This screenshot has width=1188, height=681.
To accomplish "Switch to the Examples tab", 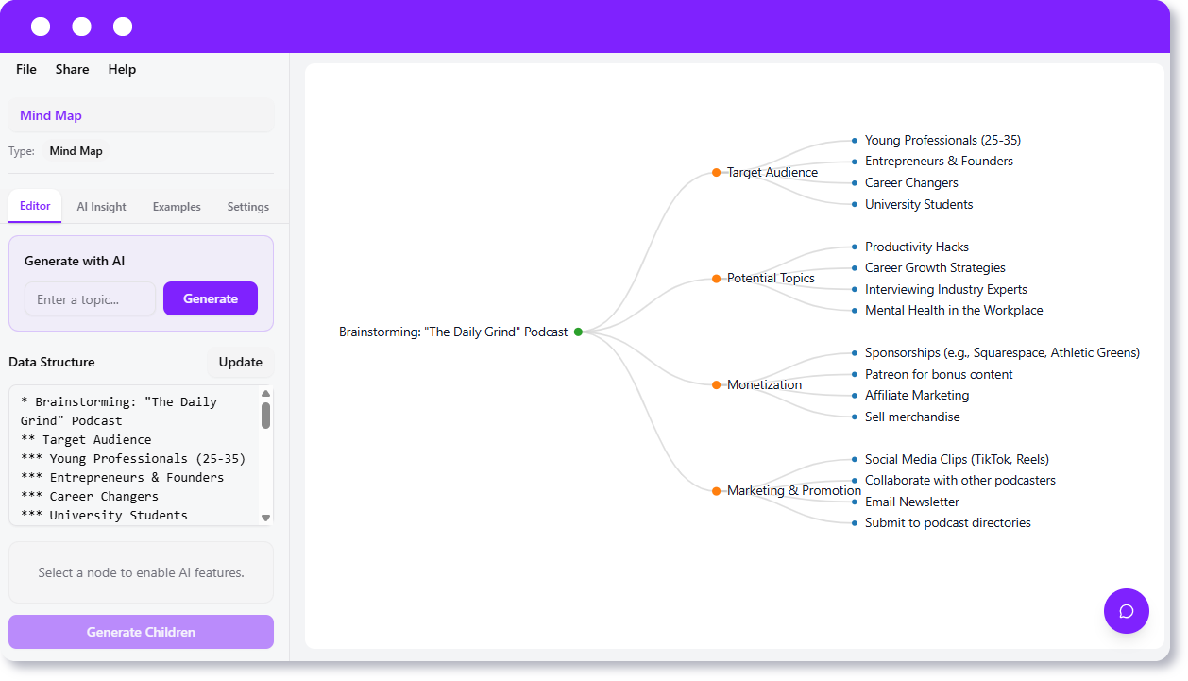I will tap(177, 207).
